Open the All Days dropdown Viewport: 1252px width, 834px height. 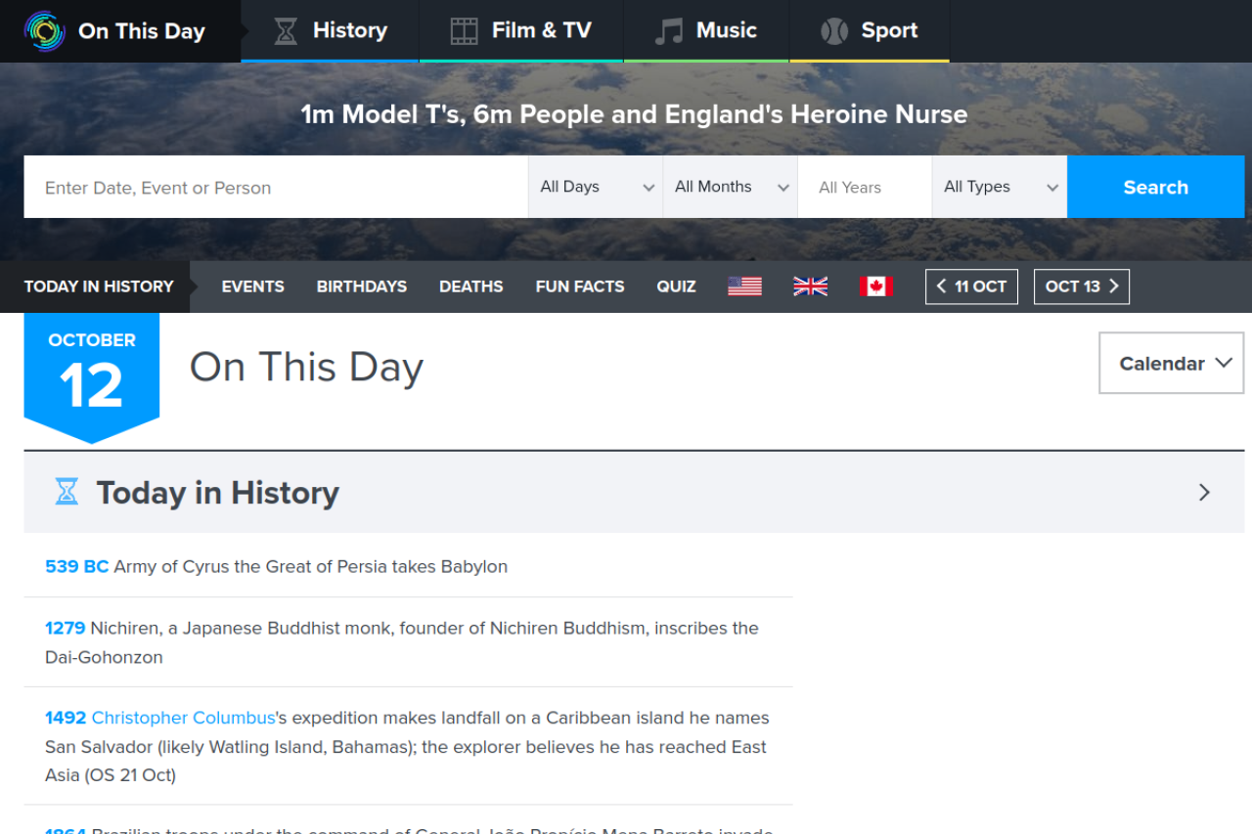(596, 187)
